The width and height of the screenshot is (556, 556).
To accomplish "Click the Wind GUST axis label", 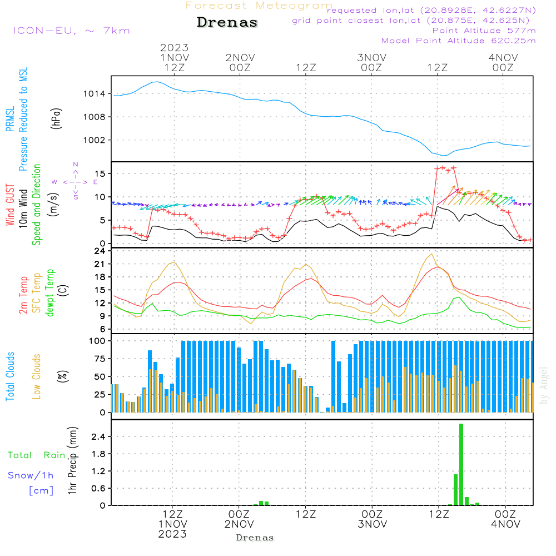I will [10, 205].
